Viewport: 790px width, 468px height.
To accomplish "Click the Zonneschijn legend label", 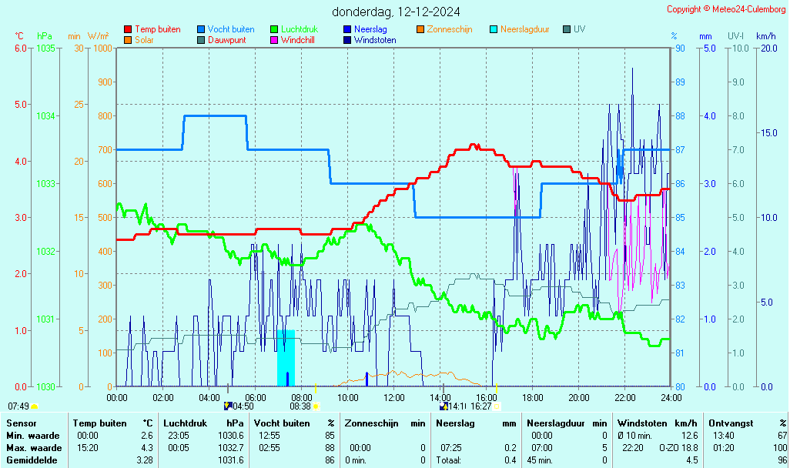I will click(x=449, y=29).
